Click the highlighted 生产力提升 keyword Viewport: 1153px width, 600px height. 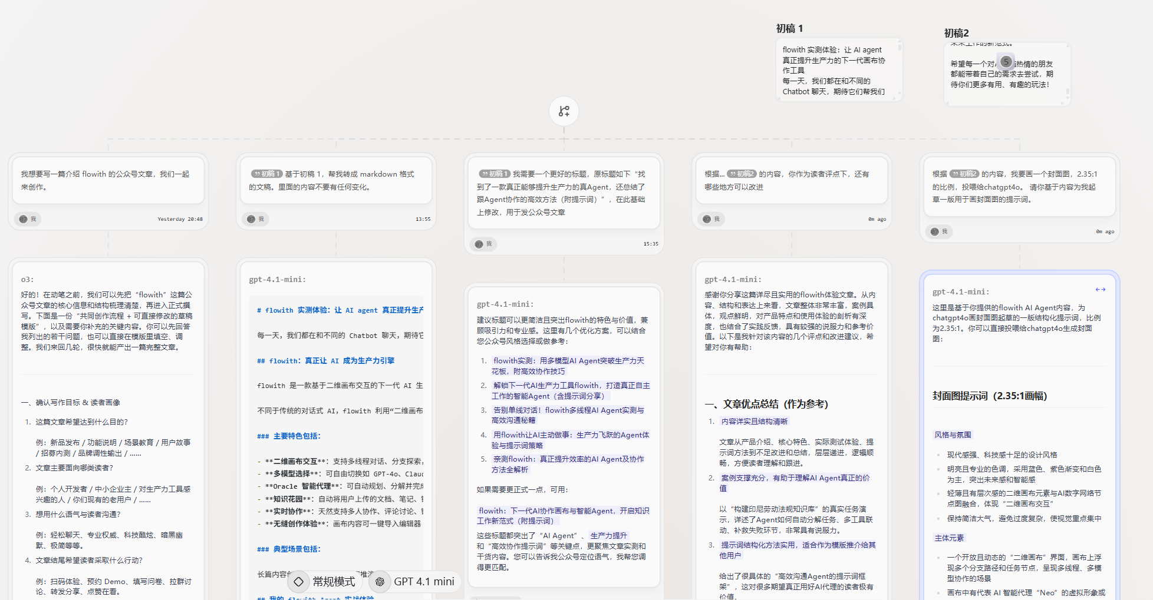tap(609, 535)
